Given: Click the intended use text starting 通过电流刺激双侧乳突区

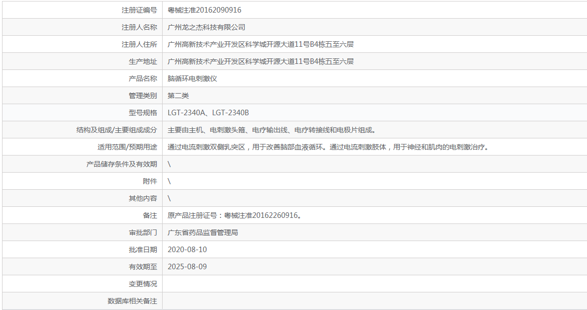Looking at the screenshot, I should [329, 147].
